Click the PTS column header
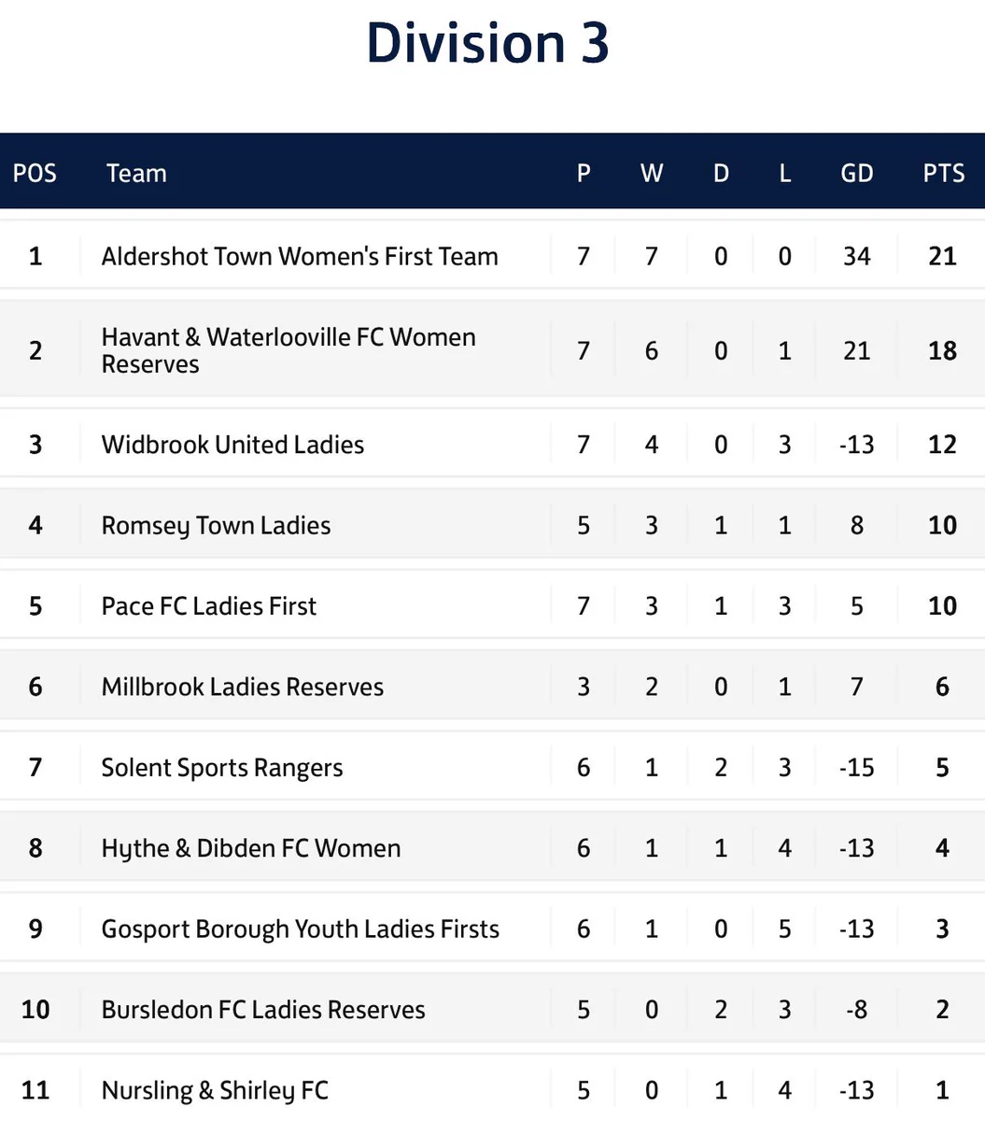The width and height of the screenshot is (985, 1121). 944,173
